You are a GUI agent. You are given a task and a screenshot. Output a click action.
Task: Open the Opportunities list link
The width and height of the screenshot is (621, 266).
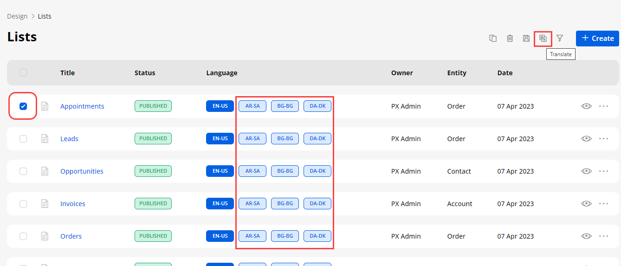pyautogui.click(x=82, y=171)
